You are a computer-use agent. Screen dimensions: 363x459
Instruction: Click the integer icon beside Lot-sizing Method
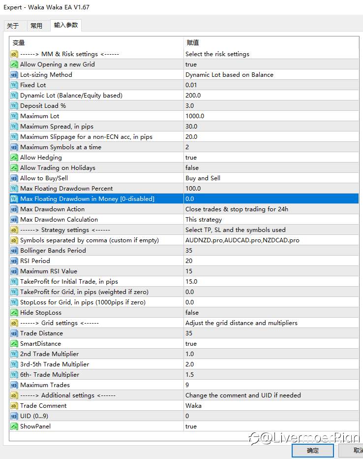[14, 75]
